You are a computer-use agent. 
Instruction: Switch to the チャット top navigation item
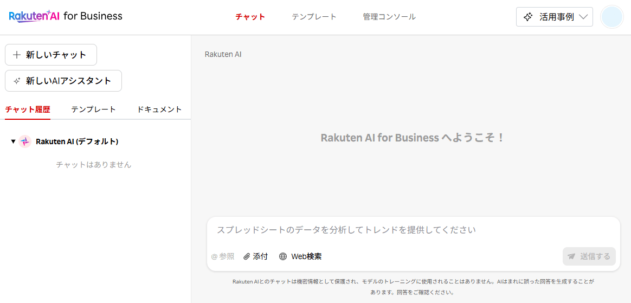point(250,17)
